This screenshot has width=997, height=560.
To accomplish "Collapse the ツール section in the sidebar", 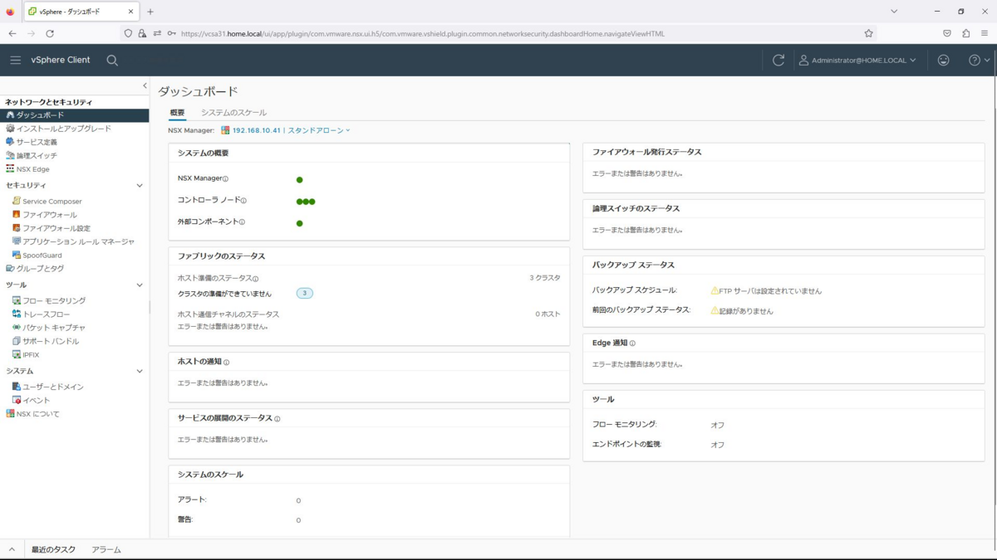I will point(140,285).
